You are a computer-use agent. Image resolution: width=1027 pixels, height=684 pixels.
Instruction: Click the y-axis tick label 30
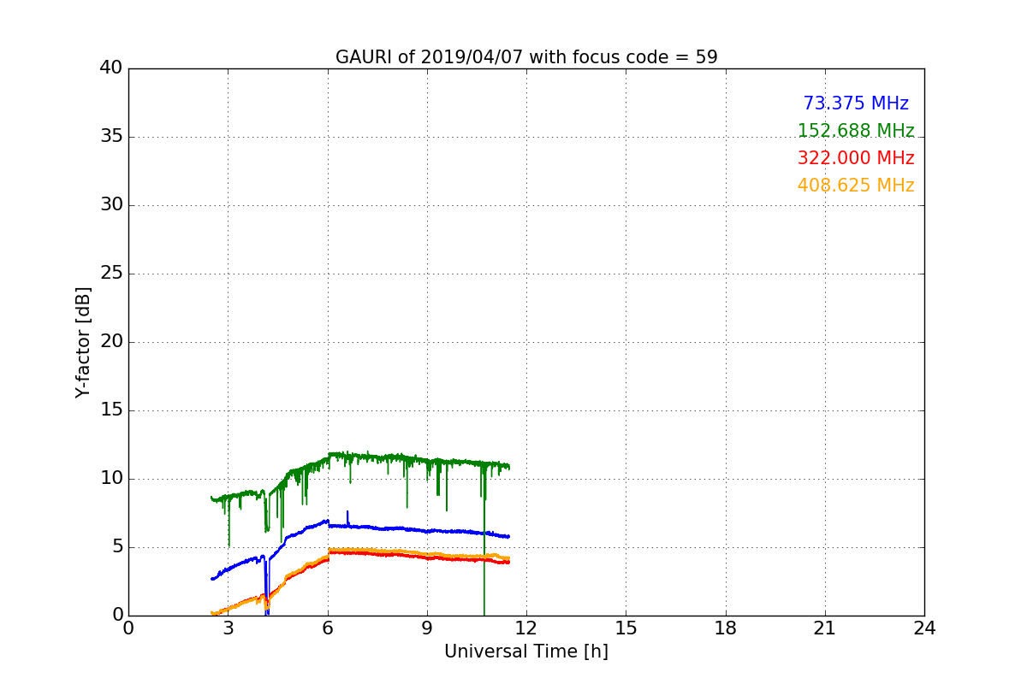point(111,205)
